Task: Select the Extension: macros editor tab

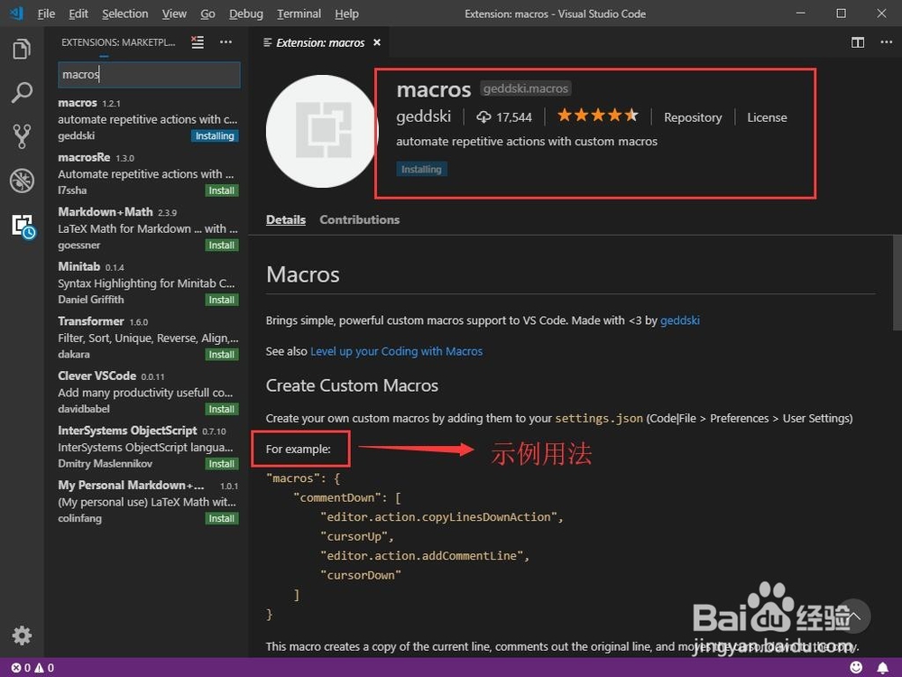Action: click(x=320, y=42)
